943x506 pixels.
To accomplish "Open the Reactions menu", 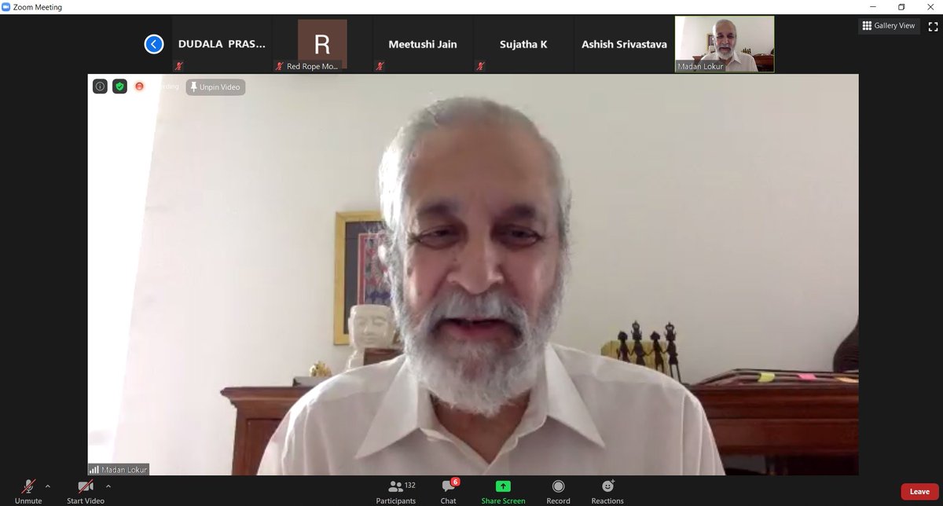I will click(x=607, y=492).
